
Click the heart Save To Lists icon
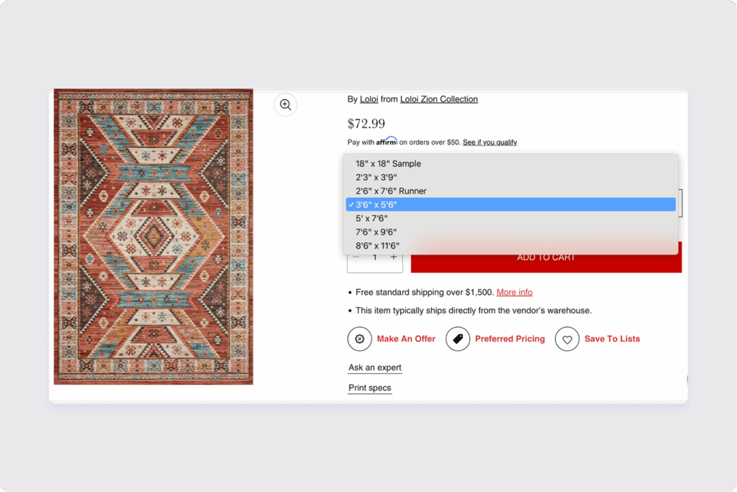coord(567,339)
